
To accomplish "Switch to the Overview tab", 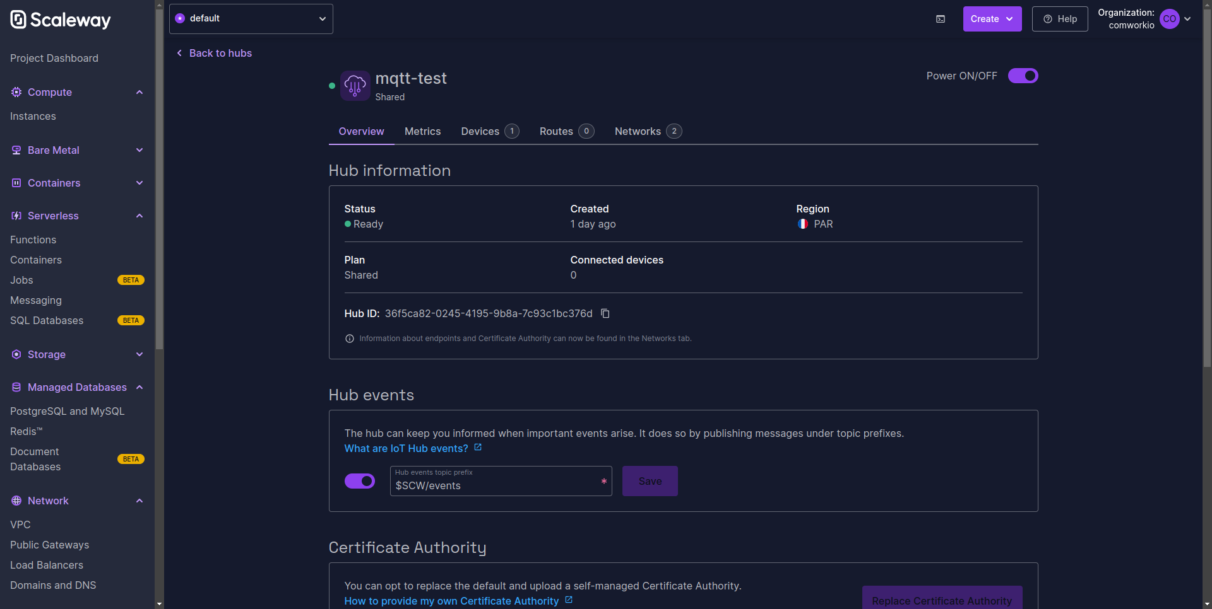I will pyautogui.click(x=362, y=131).
